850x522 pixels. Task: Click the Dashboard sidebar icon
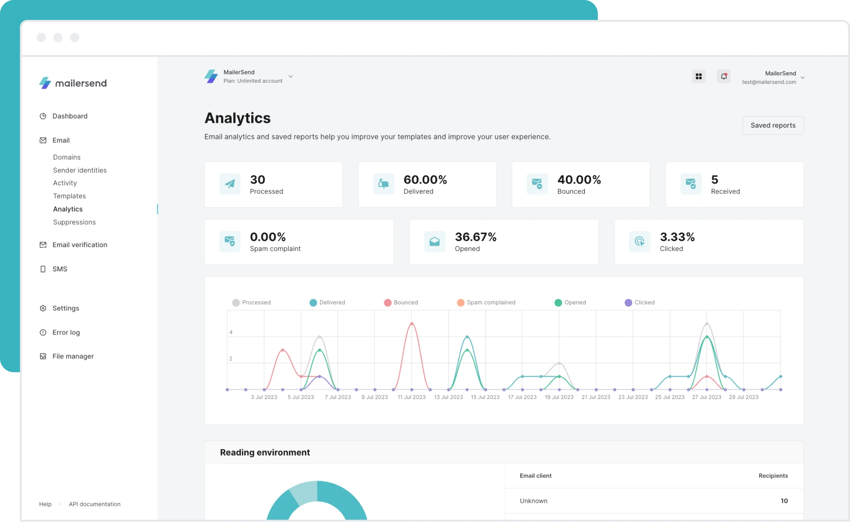coord(43,116)
